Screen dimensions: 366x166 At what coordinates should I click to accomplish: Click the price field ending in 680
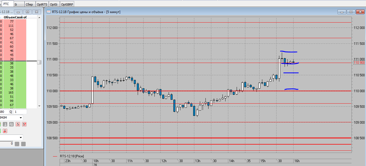pos(4,111)
